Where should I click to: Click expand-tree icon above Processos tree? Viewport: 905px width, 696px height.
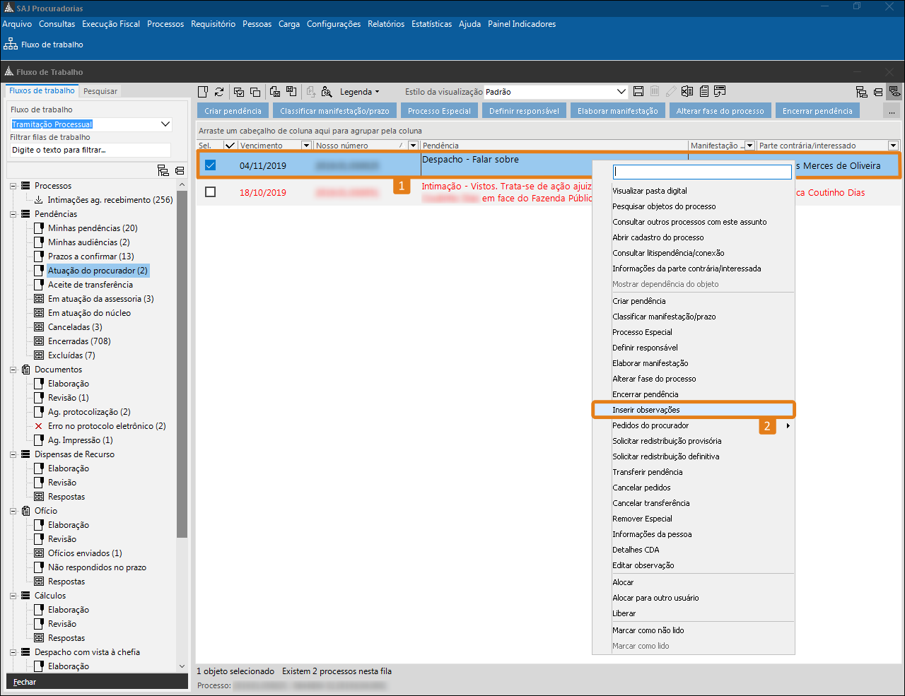163,170
